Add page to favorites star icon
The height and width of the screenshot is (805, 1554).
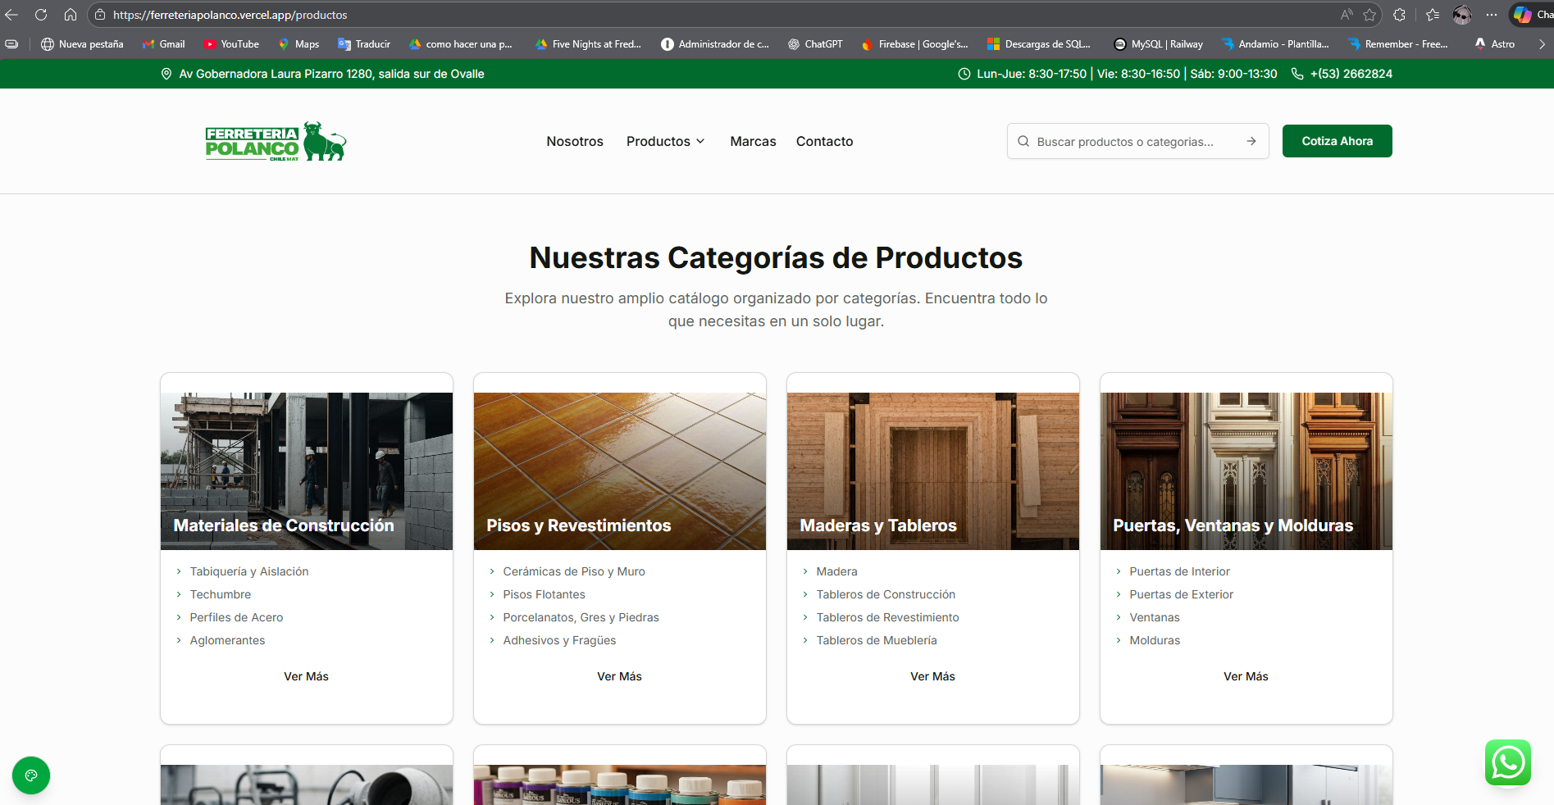point(1369,15)
